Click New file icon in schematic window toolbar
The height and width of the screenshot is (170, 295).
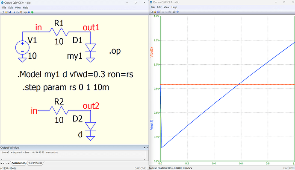(3, 12)
